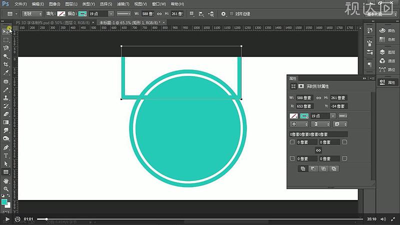Select the Dodge tool
The width and height of the screenshot is (400, 225).
point(5,138)
